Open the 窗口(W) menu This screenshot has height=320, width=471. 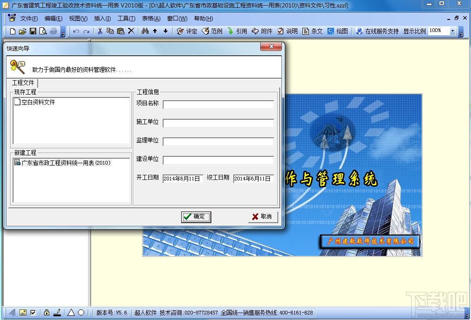(x=177, y=19)
